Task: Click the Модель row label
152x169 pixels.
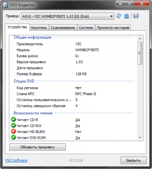Action: pos(23,50)
